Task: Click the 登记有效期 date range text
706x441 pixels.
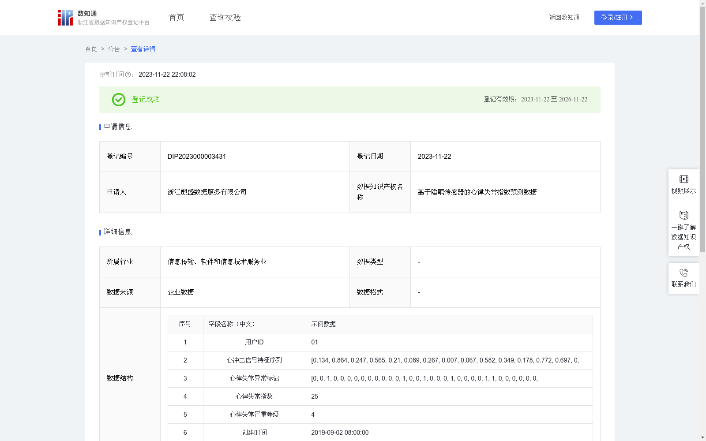Action: 554,100
